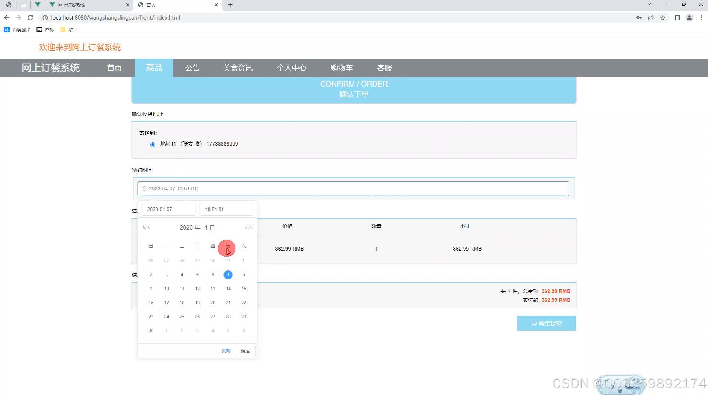Select address 地址11 radio button
Image resolution: width=708 pixels, height=395 pixels.
pos(153,144)
